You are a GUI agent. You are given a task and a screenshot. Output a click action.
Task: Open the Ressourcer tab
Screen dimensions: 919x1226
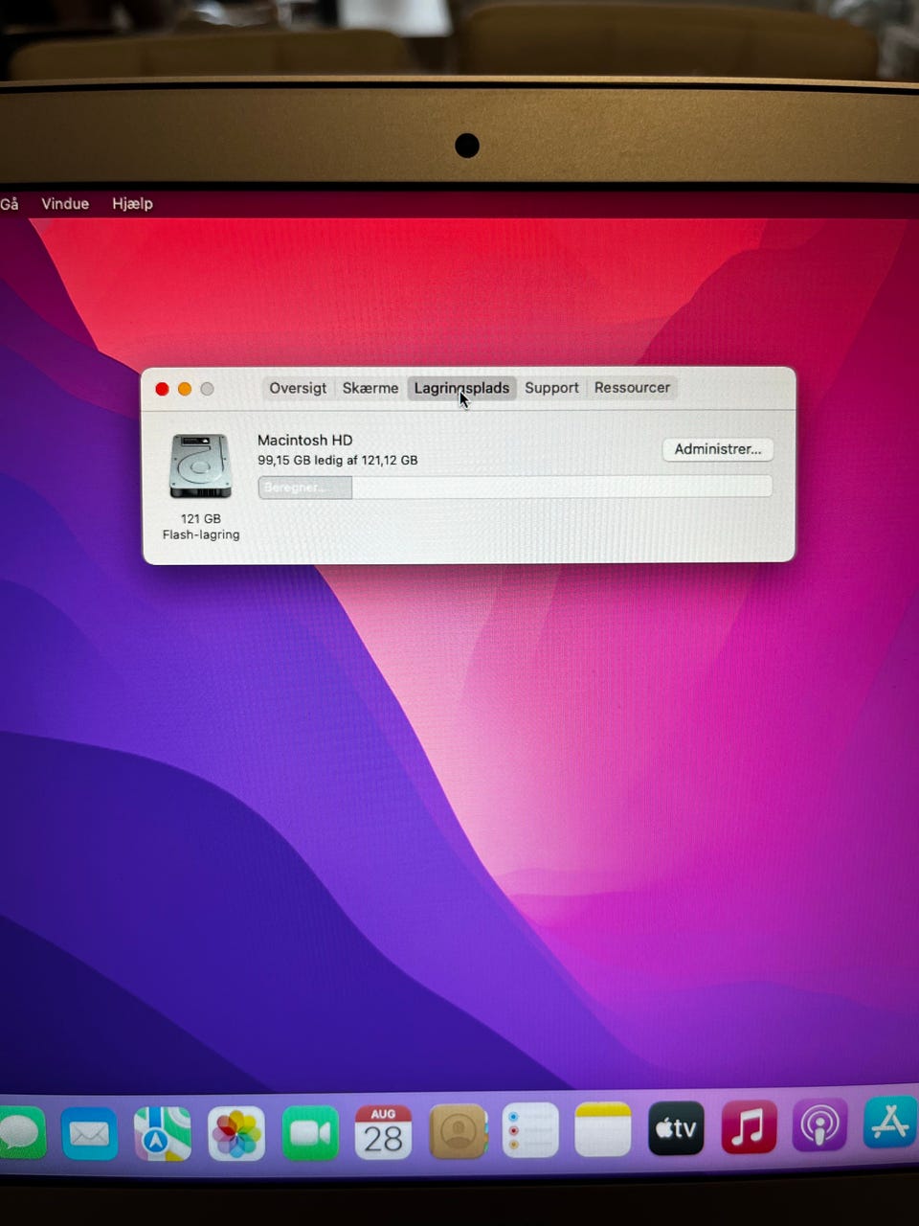tap(632, 387)
